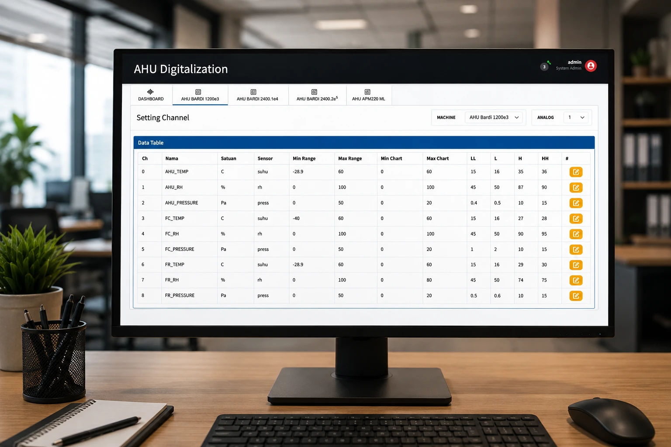
Task: Edit the FR_PRESSURE channel row
Action: [x=576, y=296]
